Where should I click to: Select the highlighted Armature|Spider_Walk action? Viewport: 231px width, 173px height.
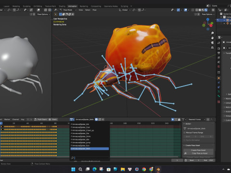point(90,148)
